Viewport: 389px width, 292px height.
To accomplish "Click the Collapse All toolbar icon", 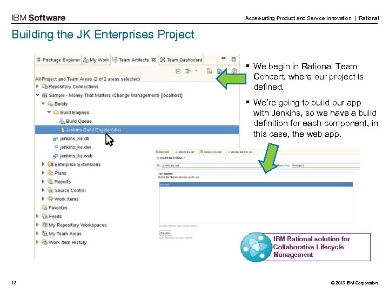I will click(178, 71).
